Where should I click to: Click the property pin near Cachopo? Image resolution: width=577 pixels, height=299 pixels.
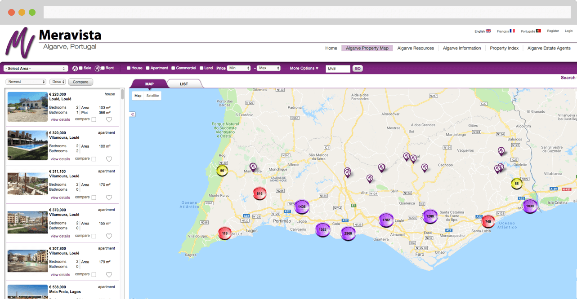click(x=425, y=167)
